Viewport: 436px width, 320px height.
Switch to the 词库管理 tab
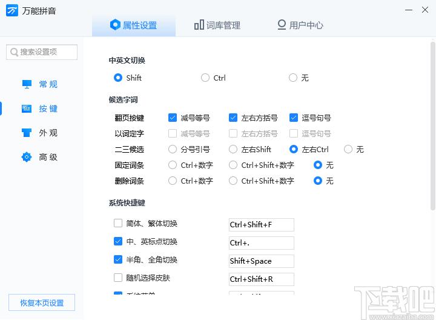click(x=217, y=25)
